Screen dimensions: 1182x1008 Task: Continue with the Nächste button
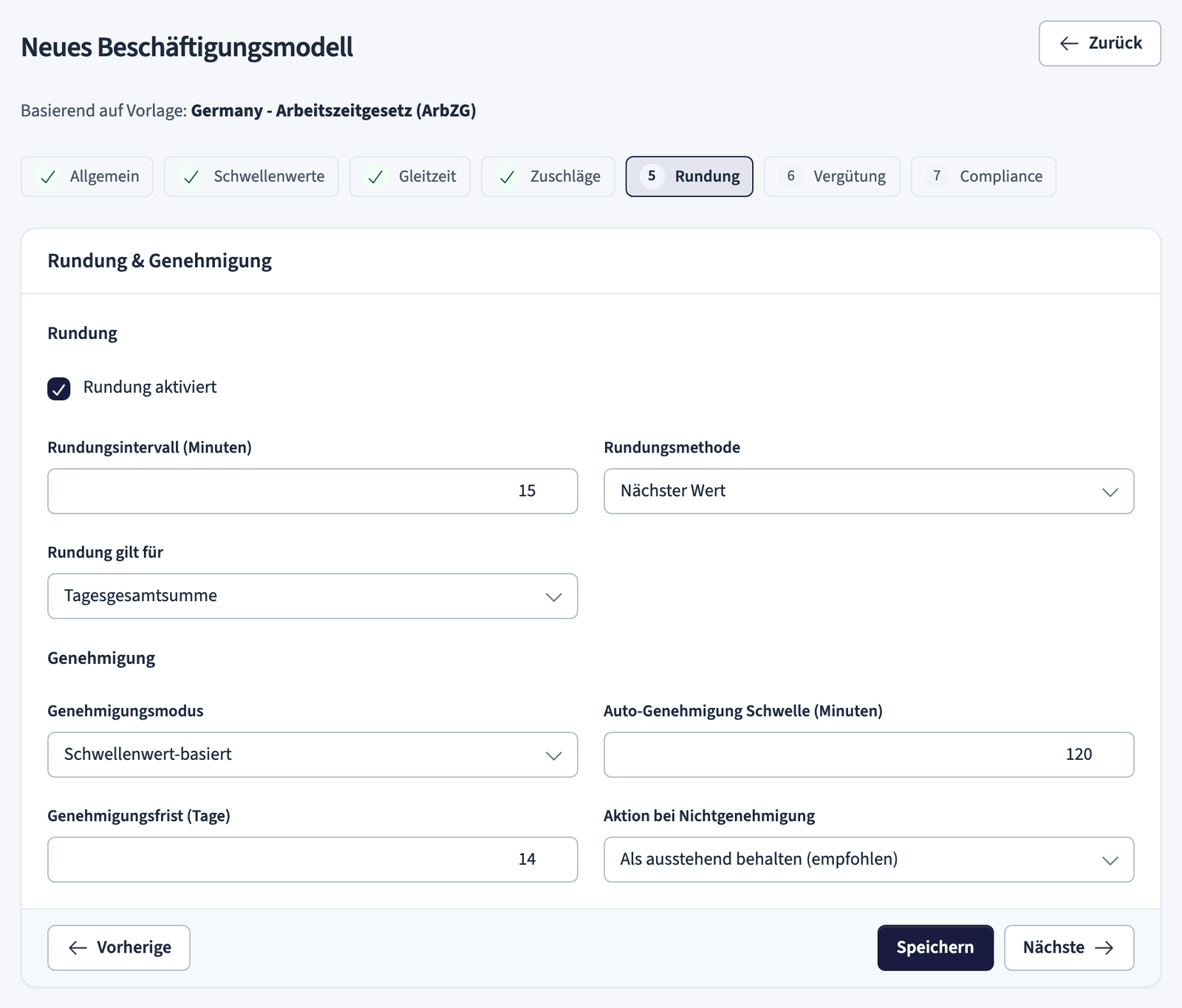coord(1069,947)
